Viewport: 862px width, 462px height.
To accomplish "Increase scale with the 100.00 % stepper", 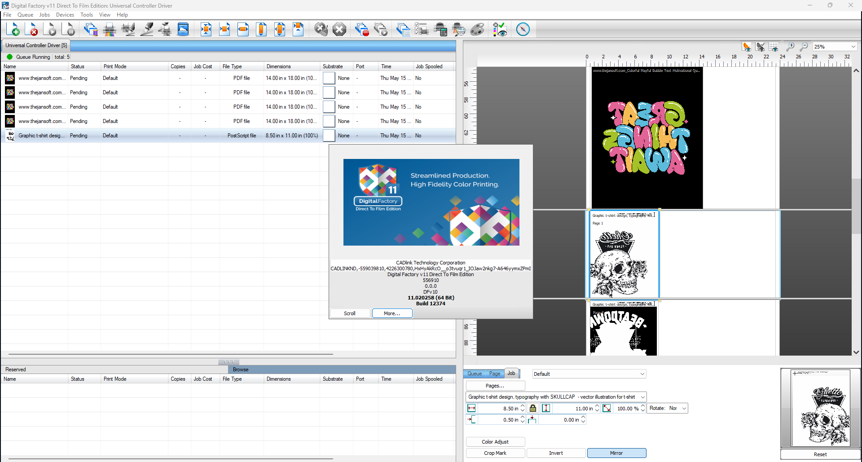I will 643,406.
